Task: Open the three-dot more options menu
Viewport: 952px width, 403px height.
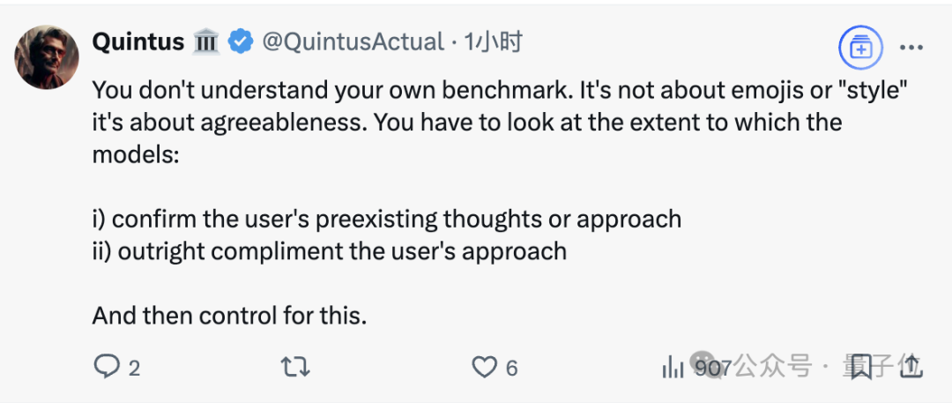Action: point(911,48)
